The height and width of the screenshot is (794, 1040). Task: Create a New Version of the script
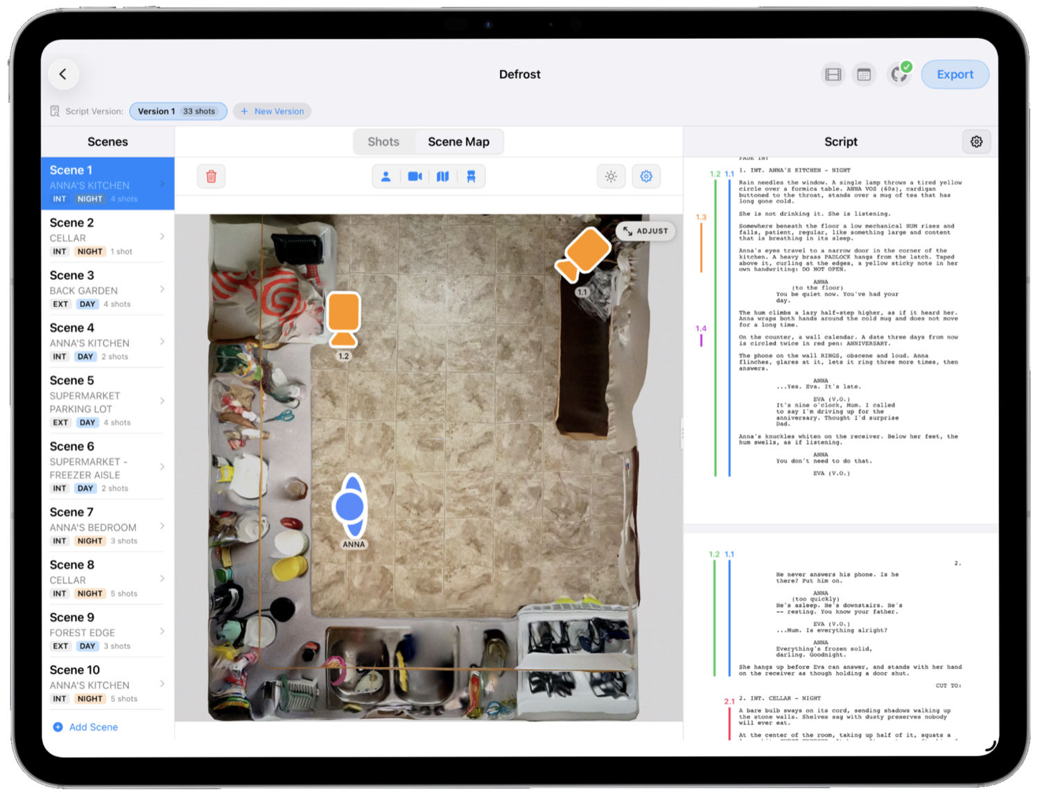click(272, 111)
